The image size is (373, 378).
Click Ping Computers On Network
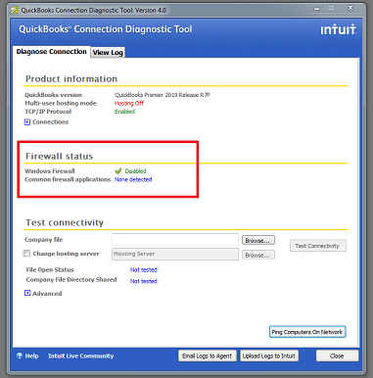(307, 332)
